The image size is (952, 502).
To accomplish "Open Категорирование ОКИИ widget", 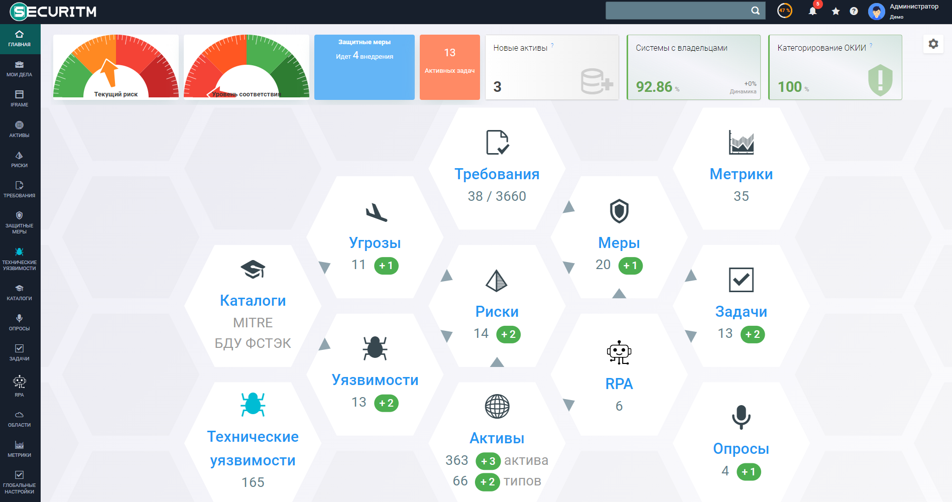I will click(835, 67).
